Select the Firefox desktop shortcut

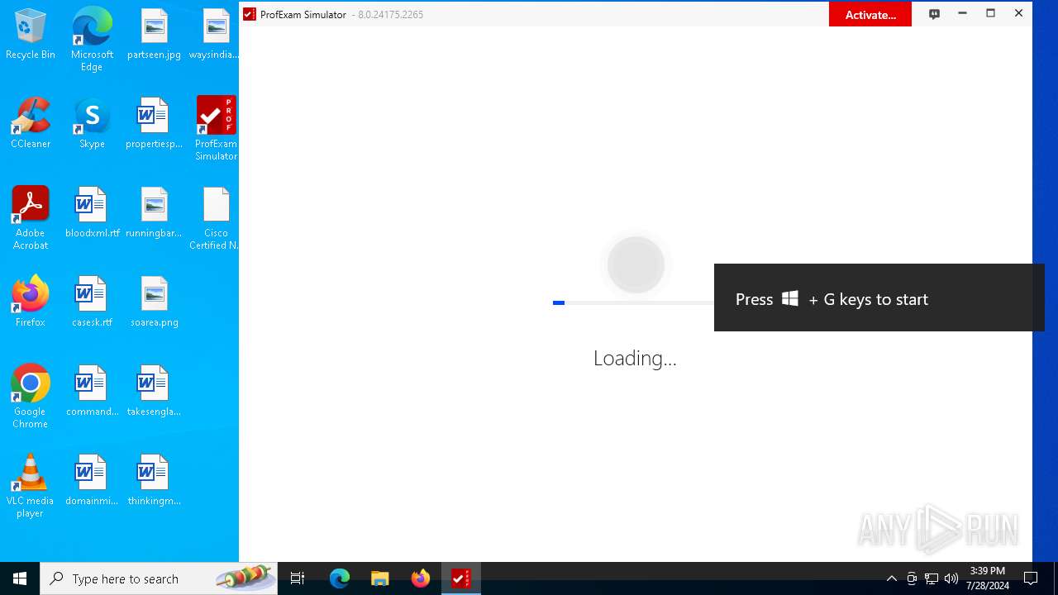coord(31,302)
